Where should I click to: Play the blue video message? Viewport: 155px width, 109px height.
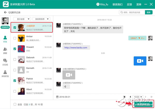pos(140,61)
